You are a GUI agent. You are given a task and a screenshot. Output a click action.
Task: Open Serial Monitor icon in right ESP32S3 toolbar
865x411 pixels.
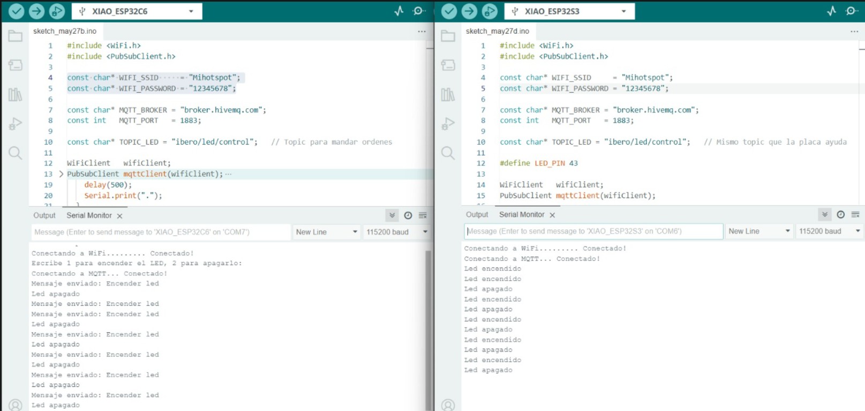click(x=852, y=11)
